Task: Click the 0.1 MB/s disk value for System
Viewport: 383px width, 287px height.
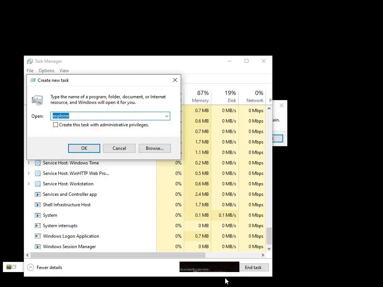Action: tap(227, 215)
